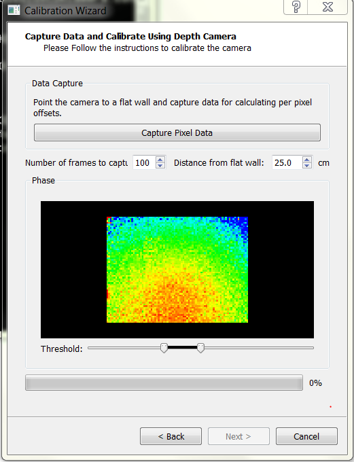The height and width of the screenshot is (462, 354).
Task: Decrease the distance from flat wall
Action: [307, 166]
